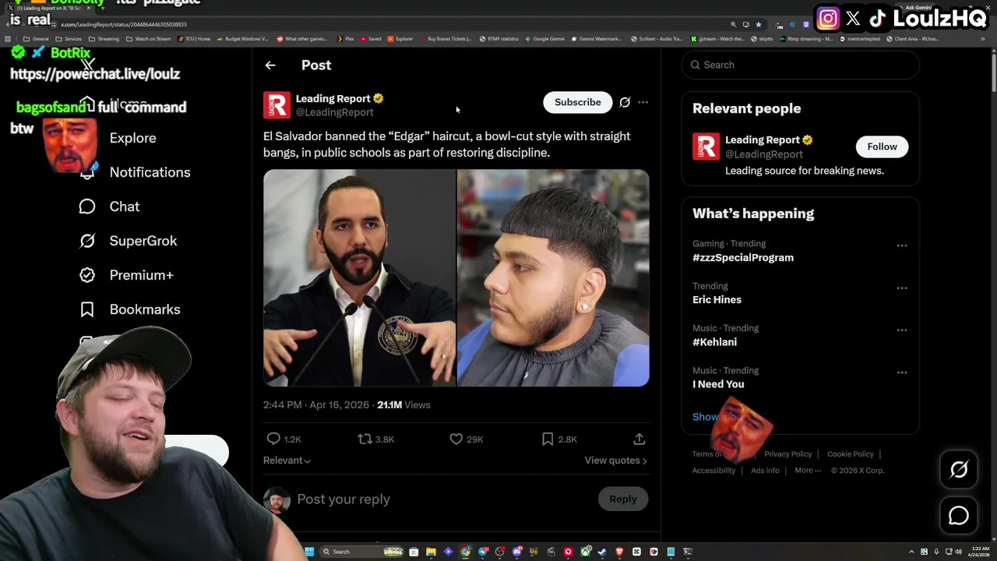The image size is (997, 561).
Task: Open Leading Report avatar on the post
Action: [x=277, y=105]
